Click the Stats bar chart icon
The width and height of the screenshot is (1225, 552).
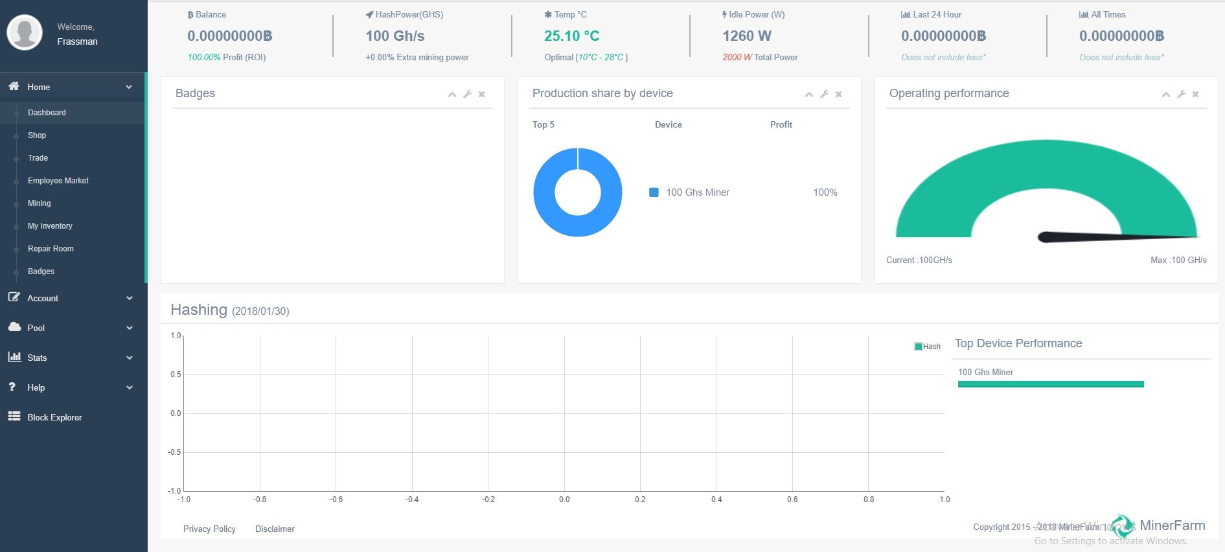pos(14,357)
